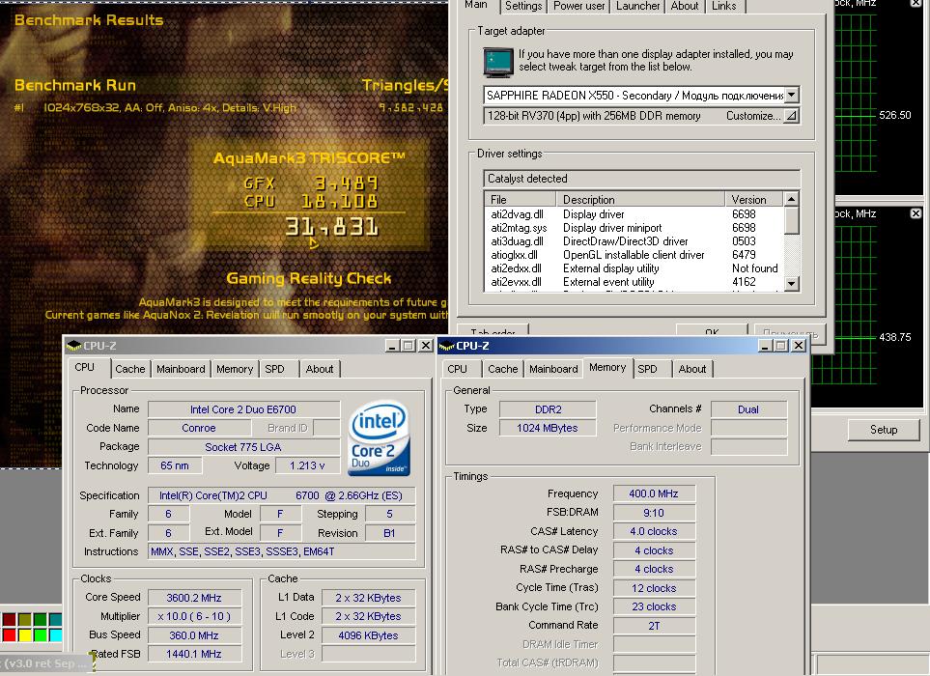Click the display adapter monitor icon
The width and height of the screenshot is (930, 676).
498,63
